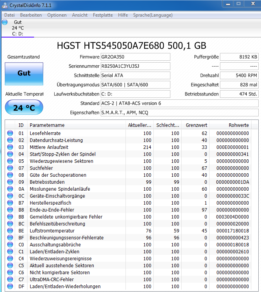This screenshot has width=261, height=292.
Task: Click the Laufwerksbuchstaben field C: D:
Action: (136, 94)
